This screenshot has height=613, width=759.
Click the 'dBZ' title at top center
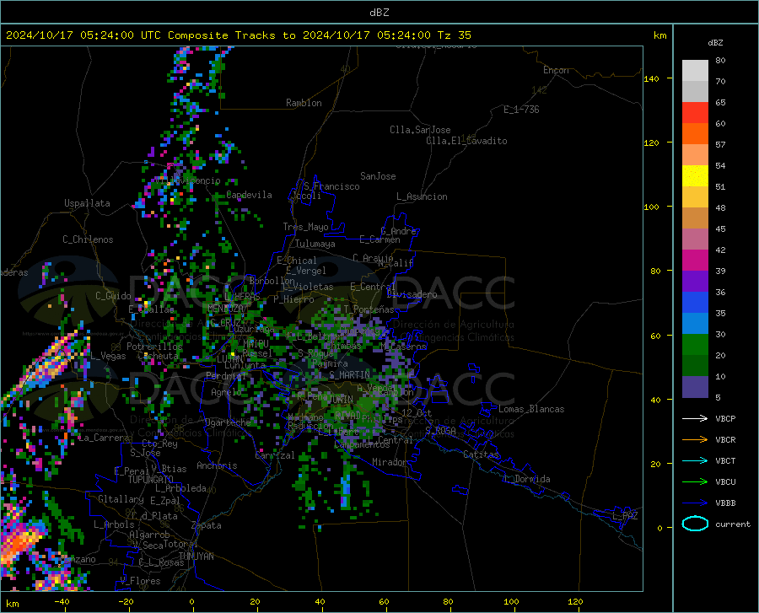[379, 13]
